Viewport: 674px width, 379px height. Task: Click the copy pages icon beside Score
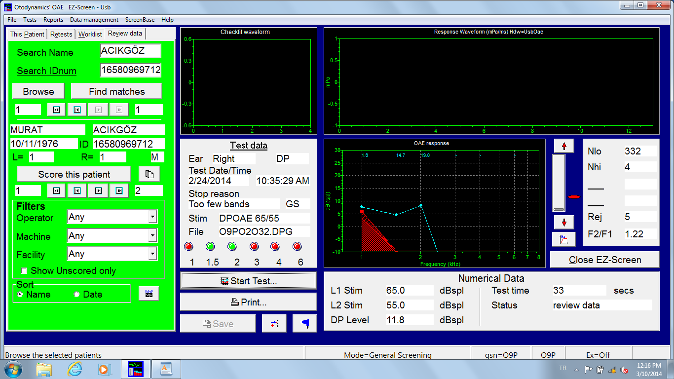149,174
